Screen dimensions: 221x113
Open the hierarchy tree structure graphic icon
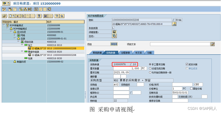[x=25, y=9]
